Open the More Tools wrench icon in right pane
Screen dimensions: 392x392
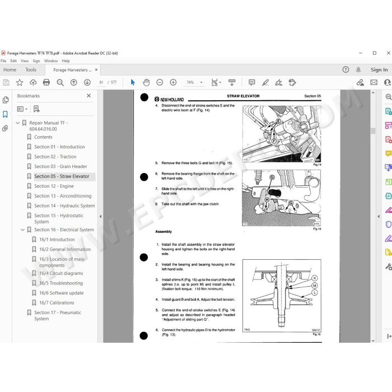(388, 267)
